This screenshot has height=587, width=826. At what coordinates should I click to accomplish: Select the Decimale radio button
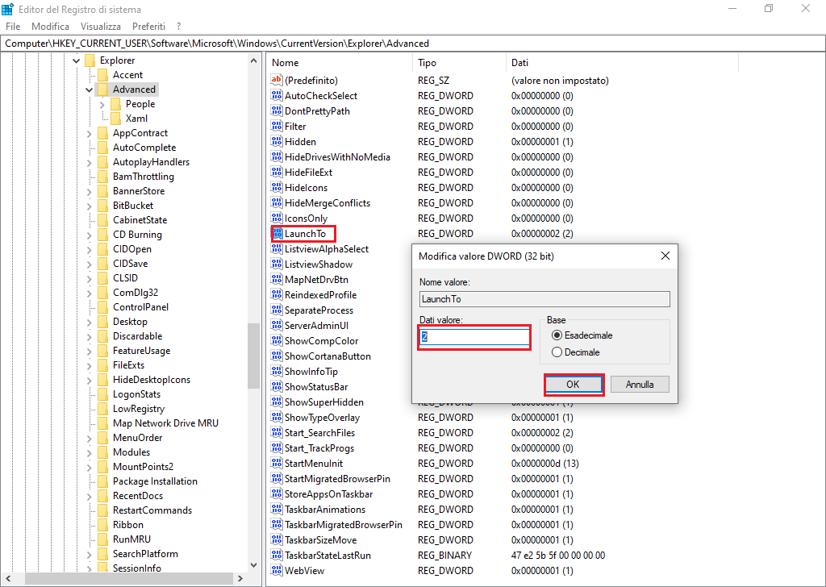click(x=557, y=352)
